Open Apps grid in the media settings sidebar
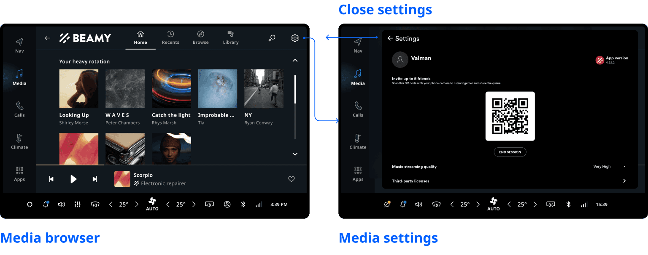Screen dimensions: 648x255 (x=358, y=174)
